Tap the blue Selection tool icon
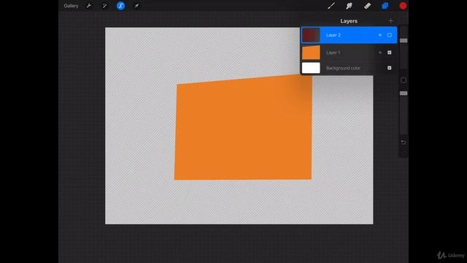 coord(120,6)
